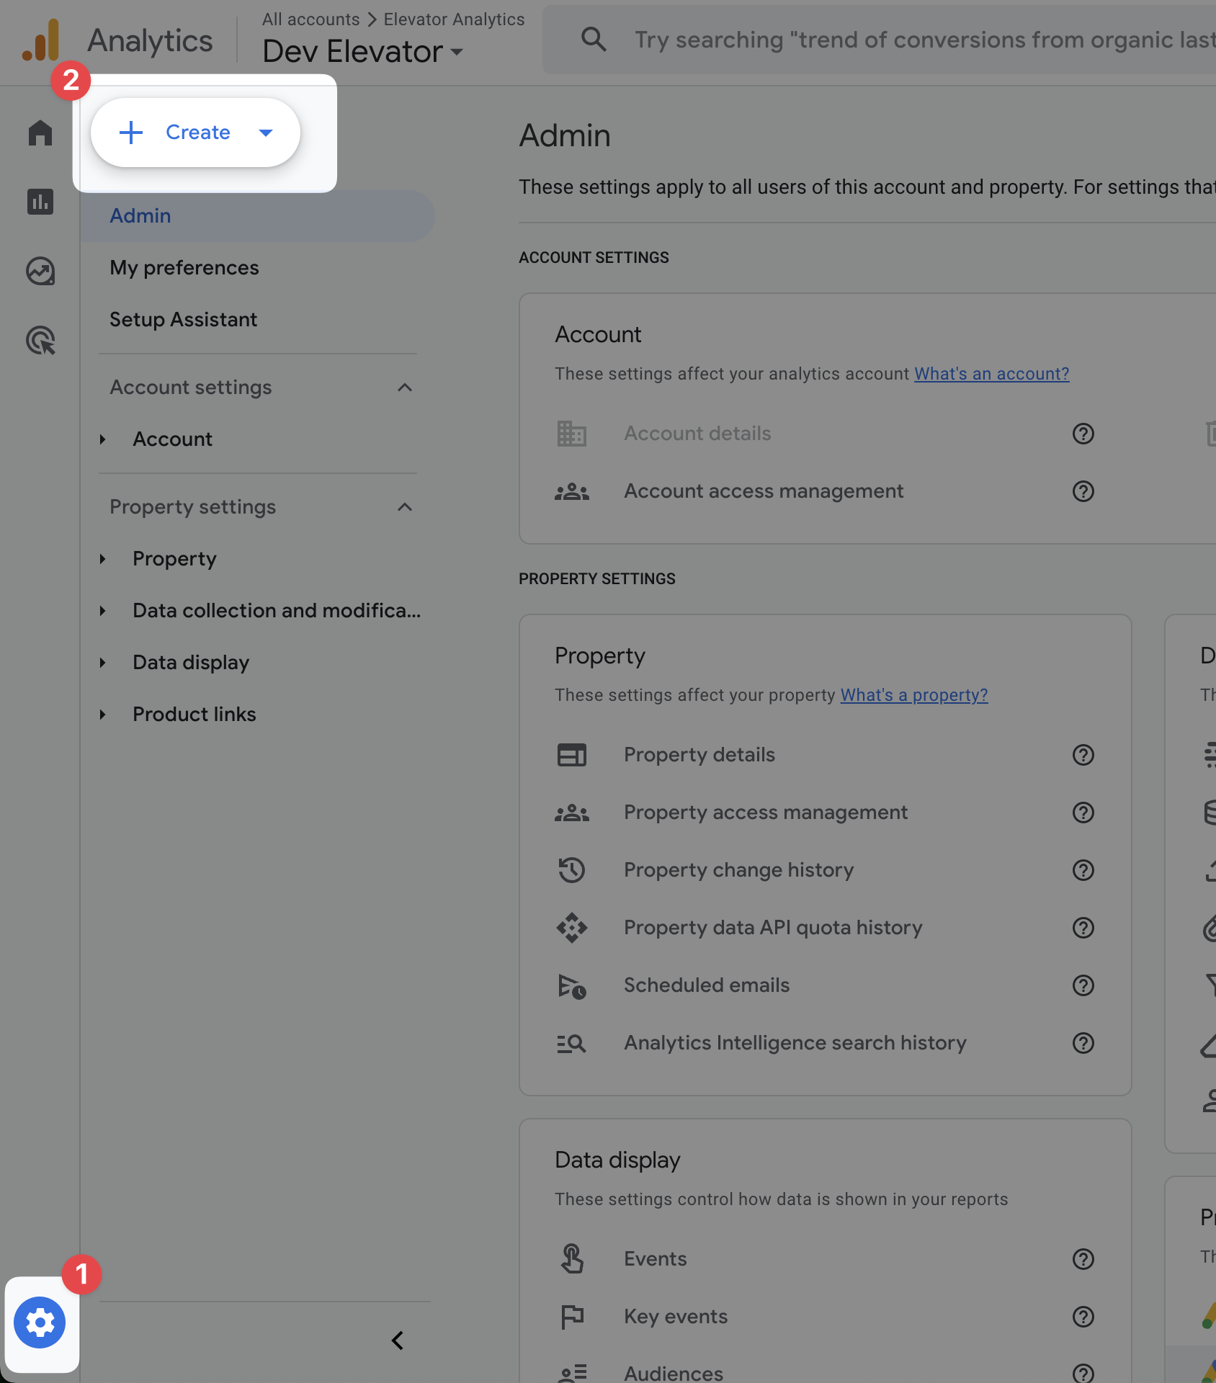Click the Property access management people icon
Viewport: 1216px width, 1383px height.
572,813
